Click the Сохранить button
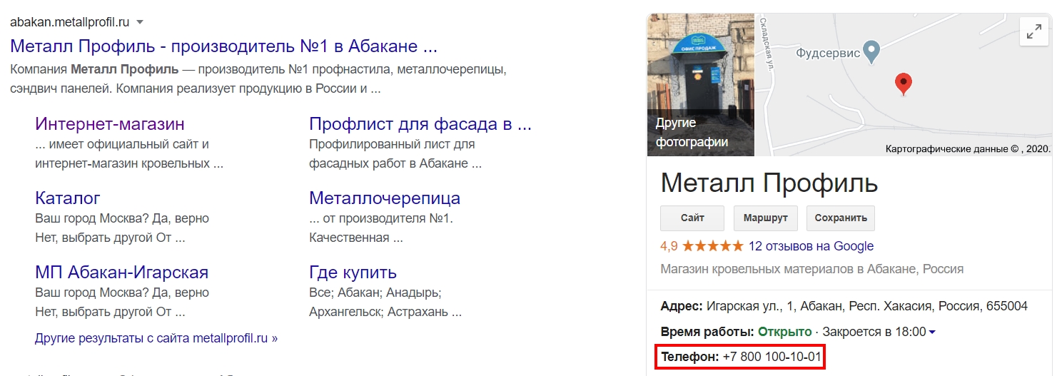The height and width of the screenshot is (376, 1057). tap(841, 218)
